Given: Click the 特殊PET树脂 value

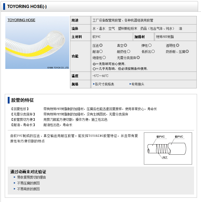Looking at the screenshot, I should pos(165,37).
